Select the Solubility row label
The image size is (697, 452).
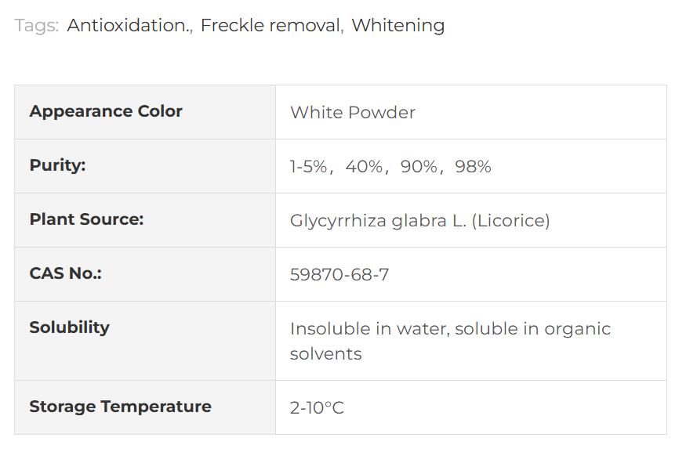coord(69,327)
